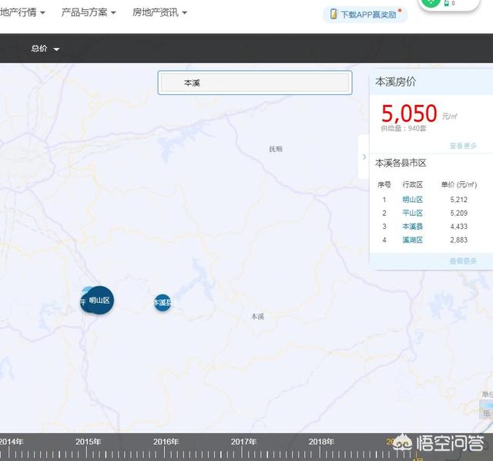
Task: Click 查看更多 under 本溪房价
Action: (463, 146)
